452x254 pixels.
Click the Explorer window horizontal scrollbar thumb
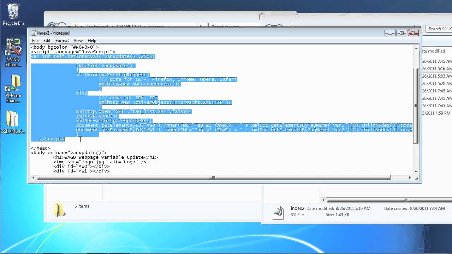point(389,200)
